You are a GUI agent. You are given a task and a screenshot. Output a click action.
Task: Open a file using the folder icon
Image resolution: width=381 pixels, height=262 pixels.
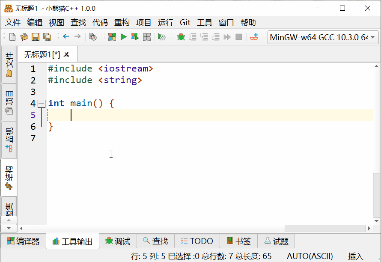[x=24, y=37]
